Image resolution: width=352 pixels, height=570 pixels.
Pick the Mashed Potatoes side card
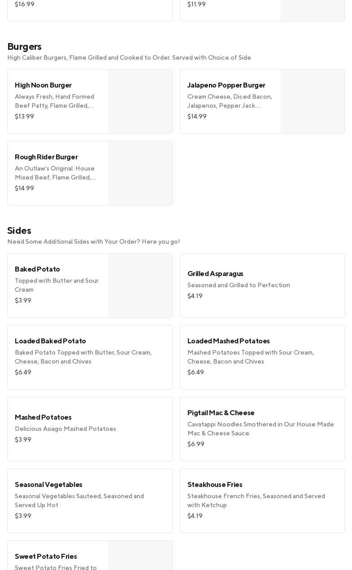[90, 429]
